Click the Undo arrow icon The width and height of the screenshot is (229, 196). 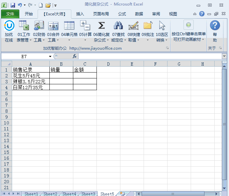tap(20, 5)
